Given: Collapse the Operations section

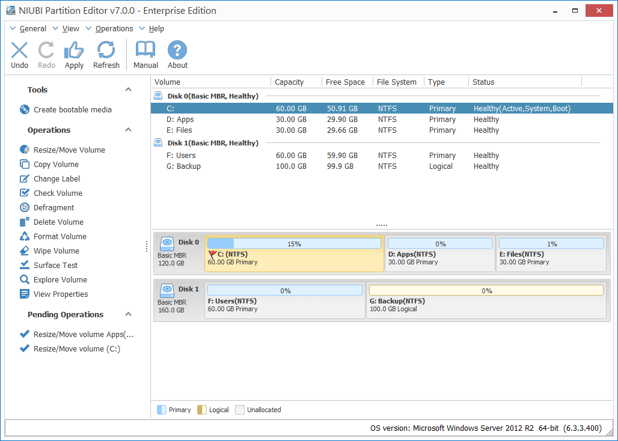Looking at the screenshot, I should (x=128, y=130).
